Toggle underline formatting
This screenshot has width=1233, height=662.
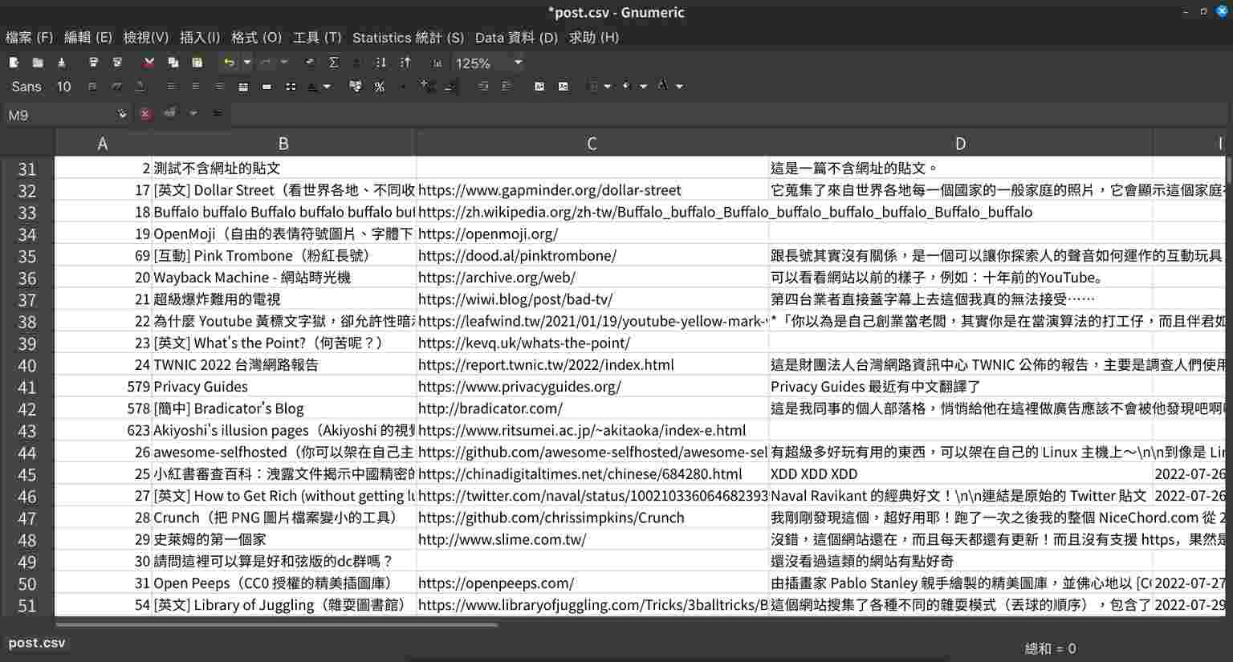pyautogui.click(x=140, y=87)
